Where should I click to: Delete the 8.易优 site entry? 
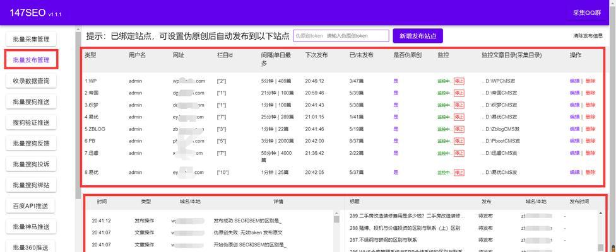point(590,173)
